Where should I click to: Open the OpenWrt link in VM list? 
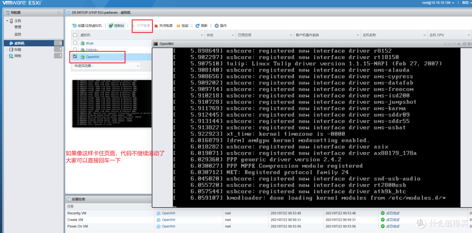92,57
